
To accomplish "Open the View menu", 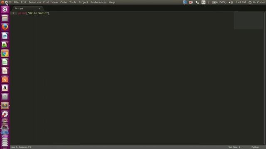I will (54, 2).
